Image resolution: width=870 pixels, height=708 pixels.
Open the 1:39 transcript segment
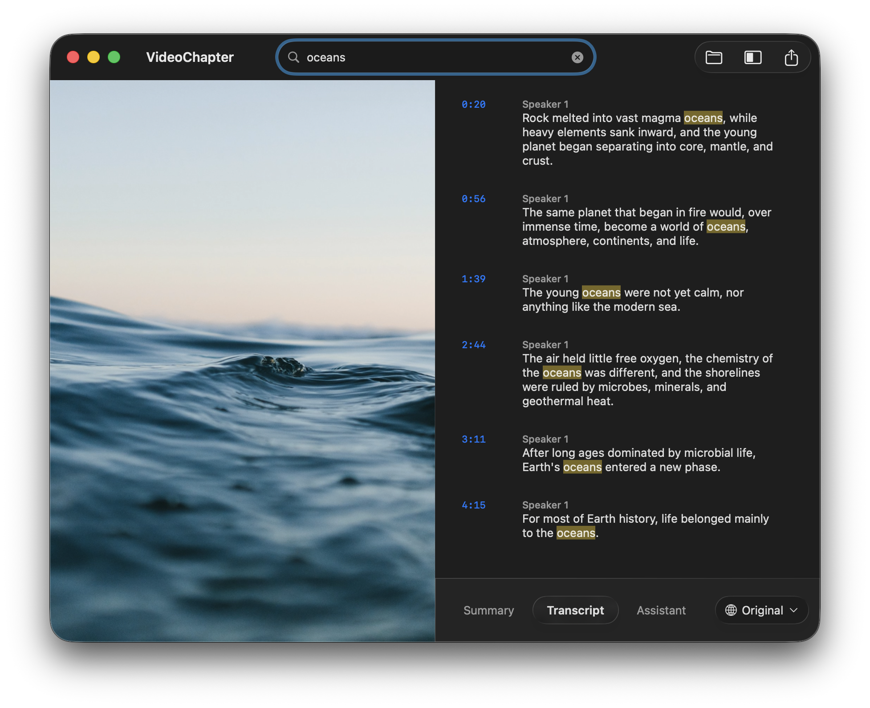point(473,278)
